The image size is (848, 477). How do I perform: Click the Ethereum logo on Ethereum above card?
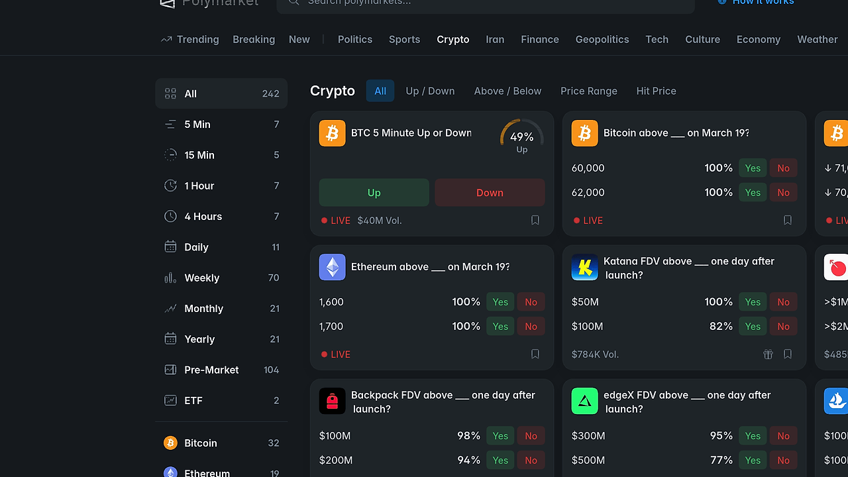point(332,267)
